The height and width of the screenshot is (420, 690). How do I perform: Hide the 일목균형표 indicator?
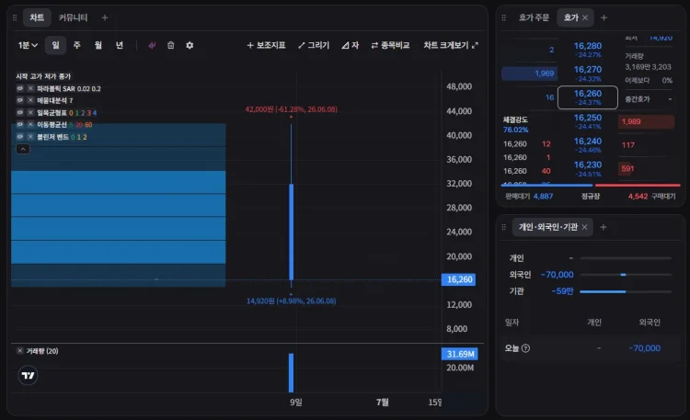tap(20, 113)
